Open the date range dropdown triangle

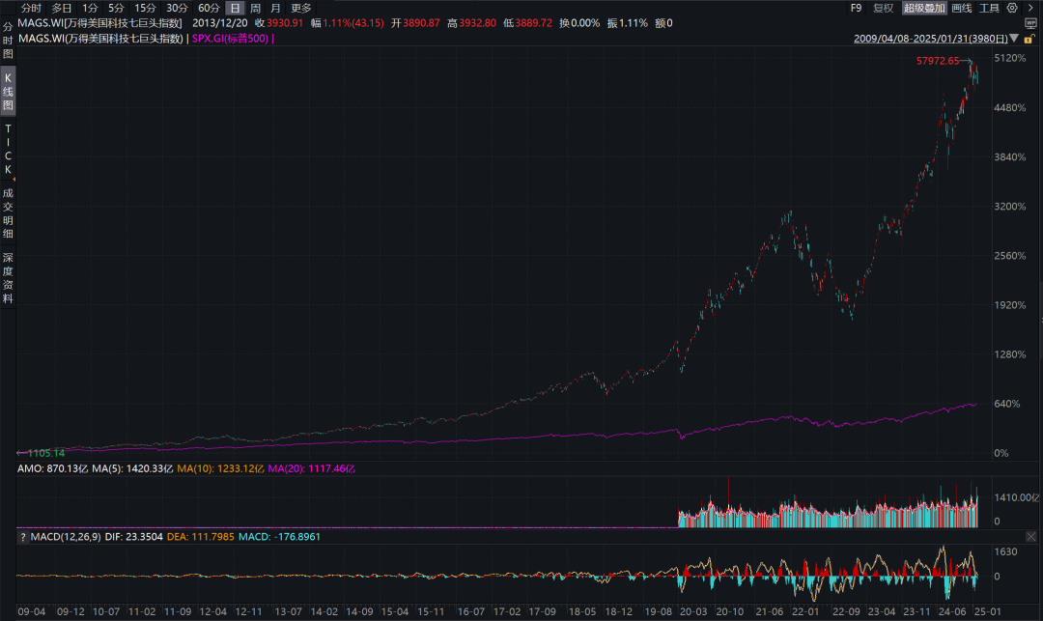1014,38
